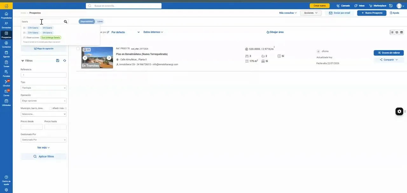Toggle the Añadir más checkbox
The image size is (407, 193).
coord(51,108)
